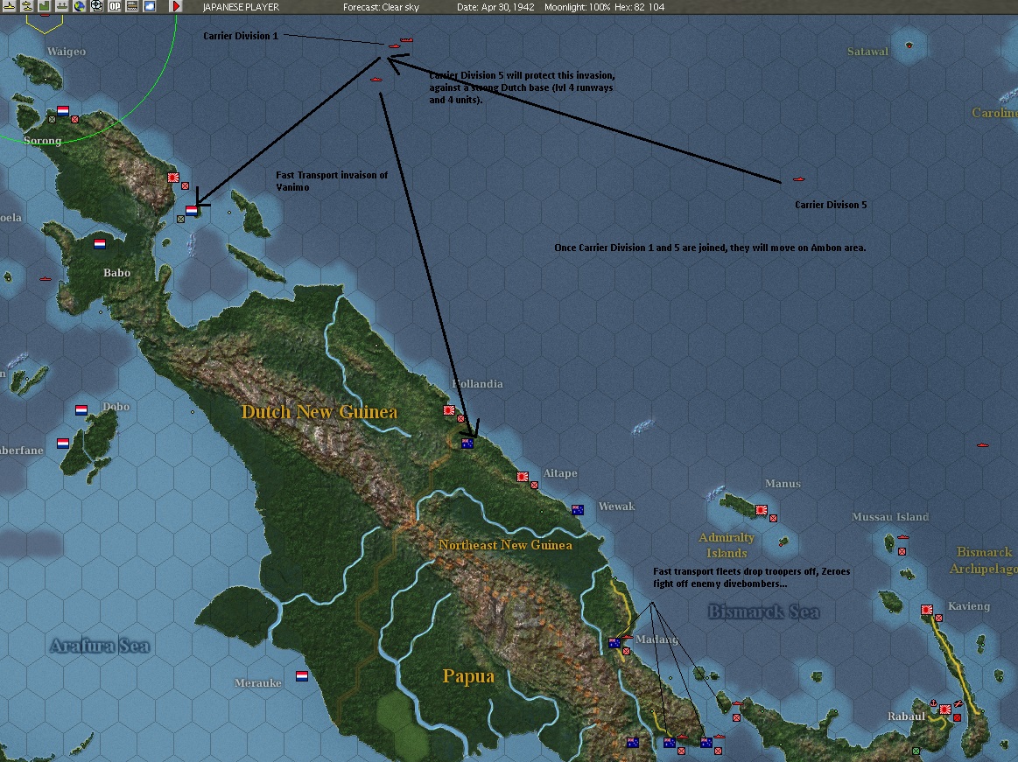
Task: Open the globe world map icon
Action: pos(79,6)
